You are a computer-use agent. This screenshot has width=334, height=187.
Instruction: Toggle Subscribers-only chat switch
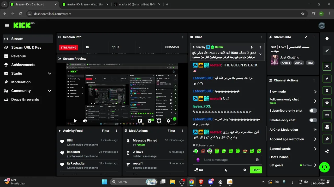tap(313, 111)
